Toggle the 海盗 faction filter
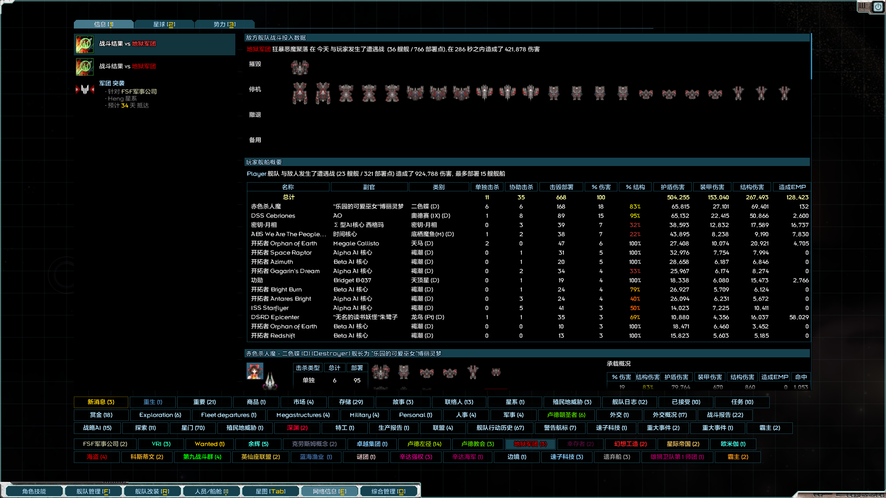Screen dimensions: 886x498 point(96,457)
